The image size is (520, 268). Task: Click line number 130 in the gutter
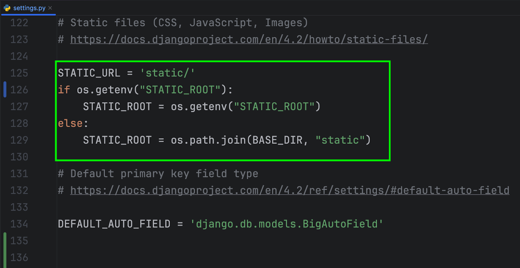pos(19,157)
